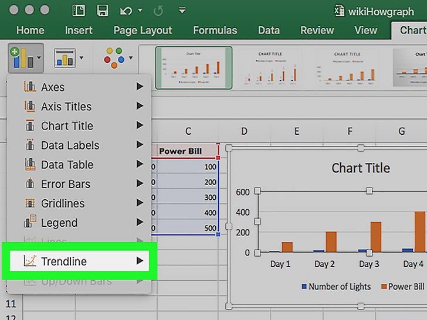
Task: Select column C header
Action: click(188, 131)
